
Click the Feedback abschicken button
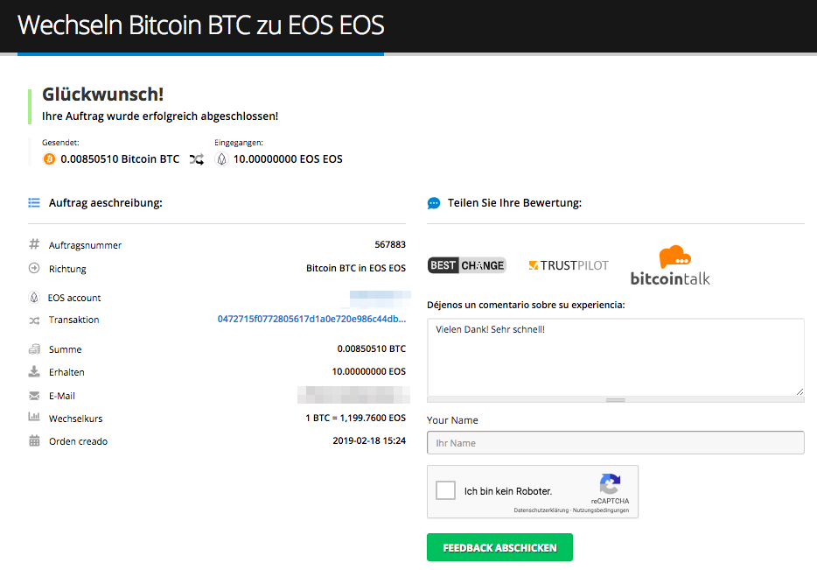click(x=499, y=547)
